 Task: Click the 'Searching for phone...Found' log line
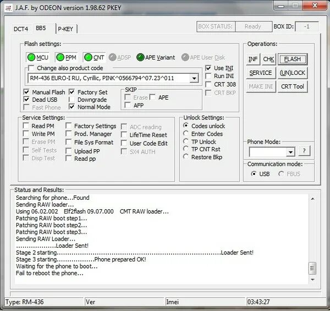(x=53, y=198)
